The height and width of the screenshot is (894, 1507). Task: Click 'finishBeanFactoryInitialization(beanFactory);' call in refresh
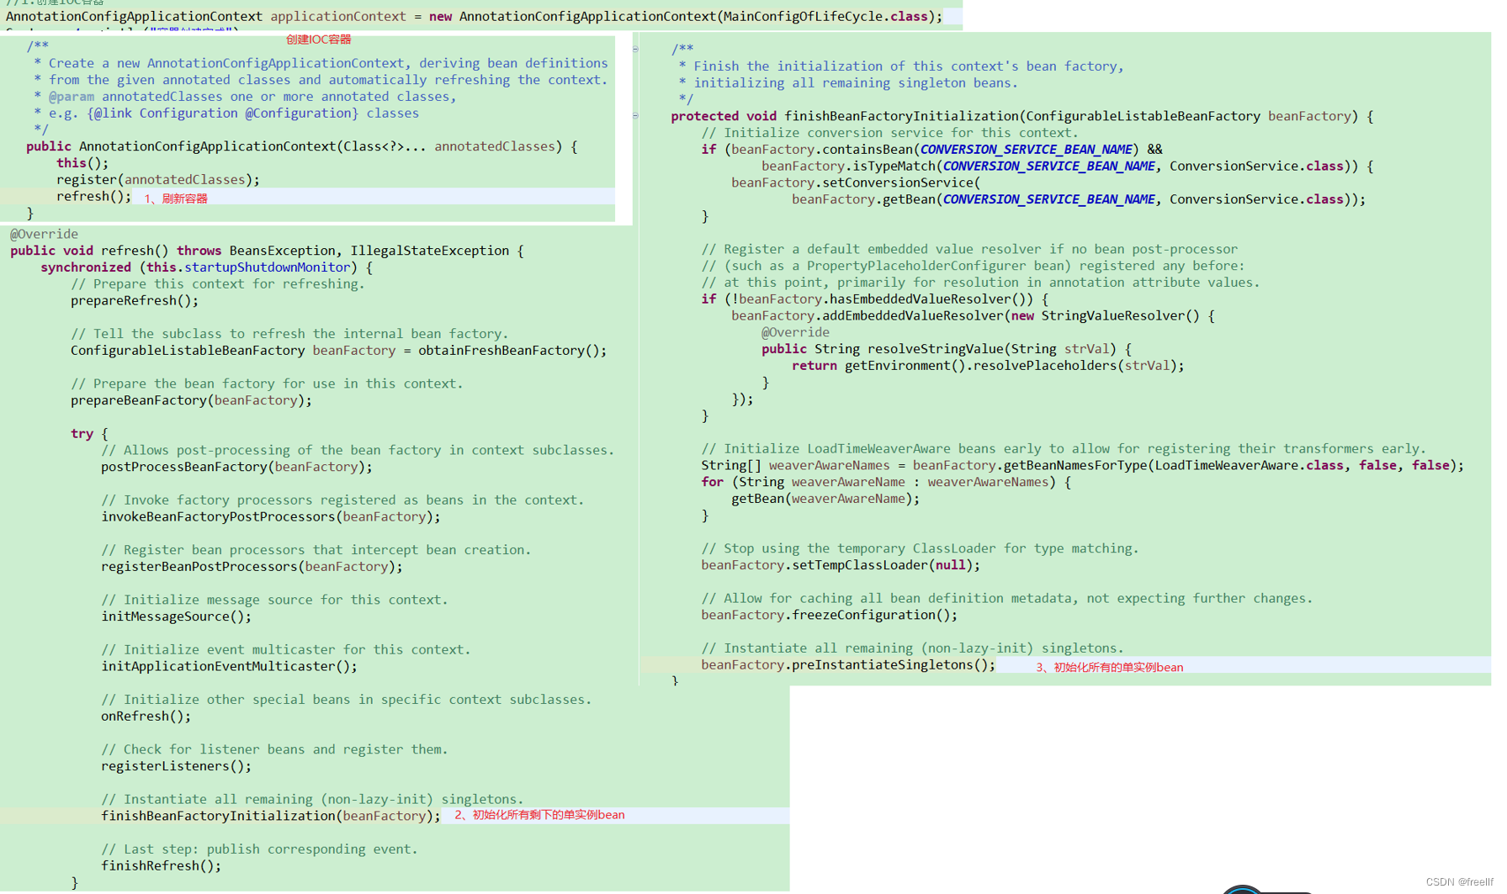[271, 816]
